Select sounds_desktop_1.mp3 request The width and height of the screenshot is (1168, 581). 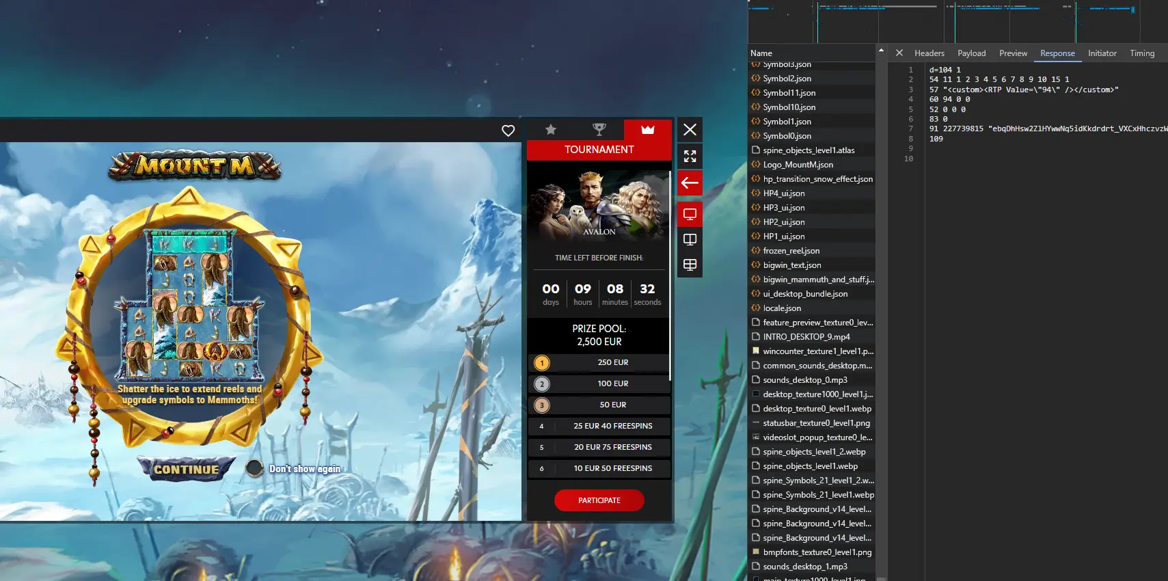(812, 567)
